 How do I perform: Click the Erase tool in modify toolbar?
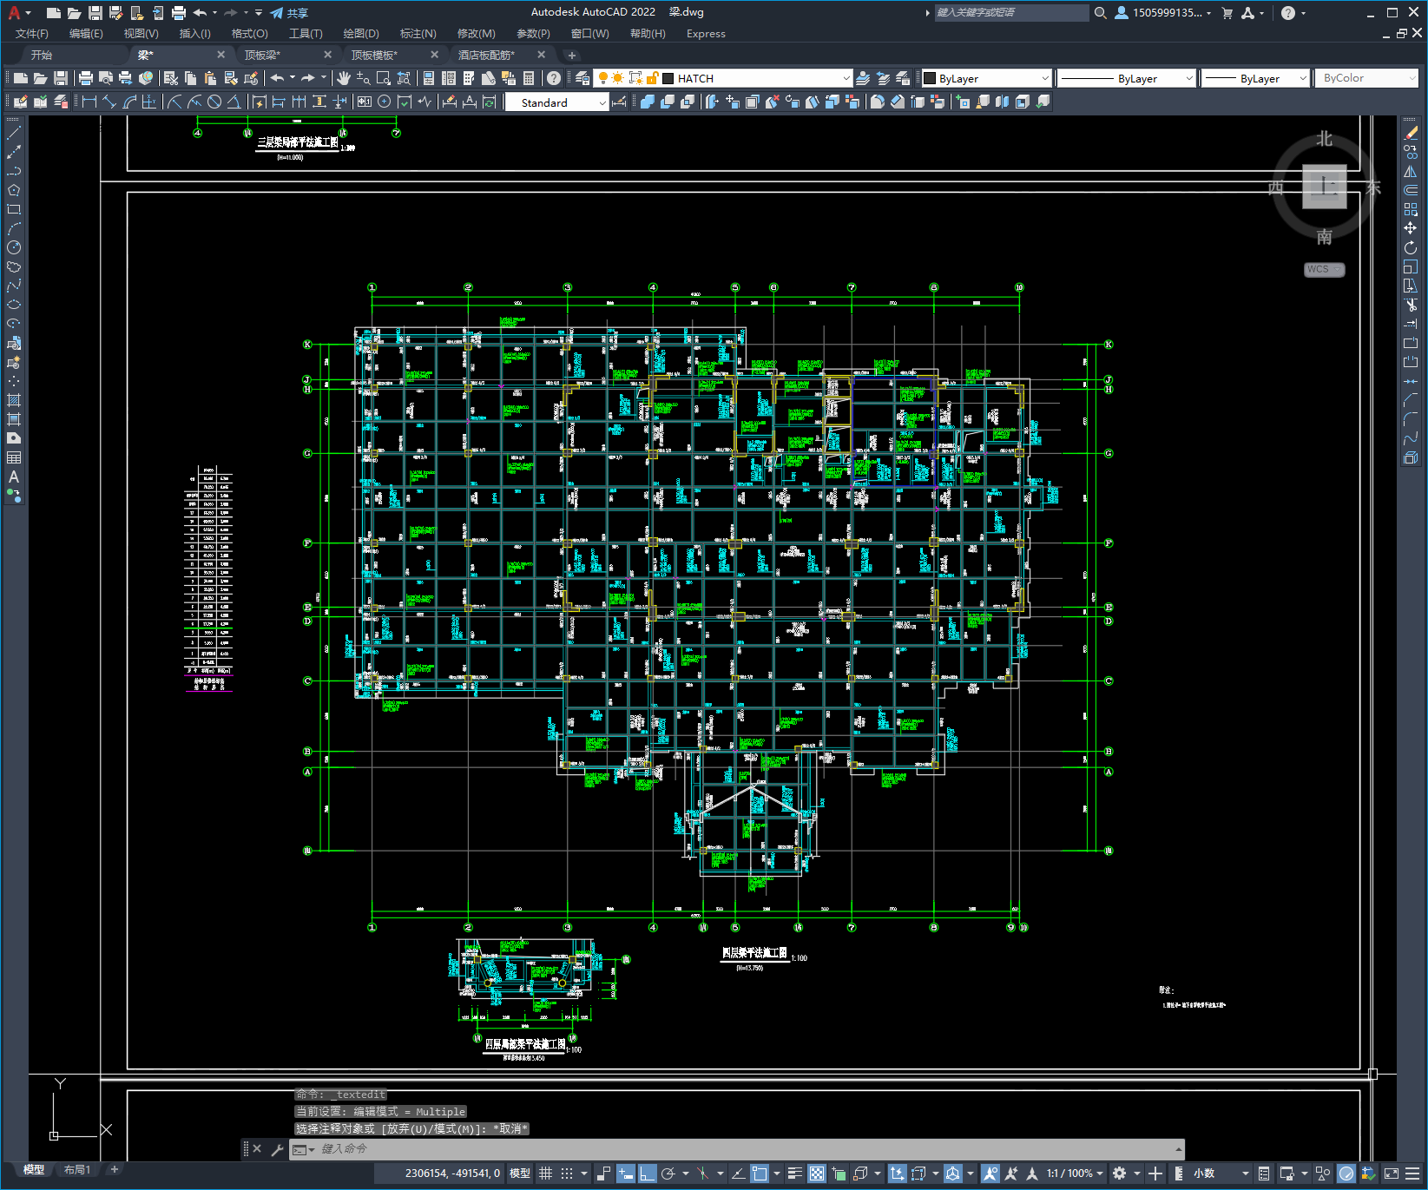(x=1411, y=133)
